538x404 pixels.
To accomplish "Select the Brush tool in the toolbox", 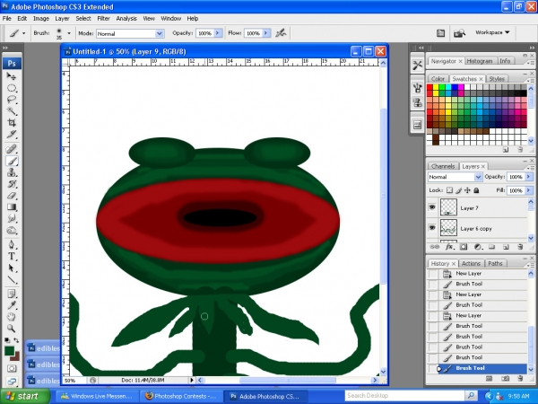I will (x=12, y=161).
